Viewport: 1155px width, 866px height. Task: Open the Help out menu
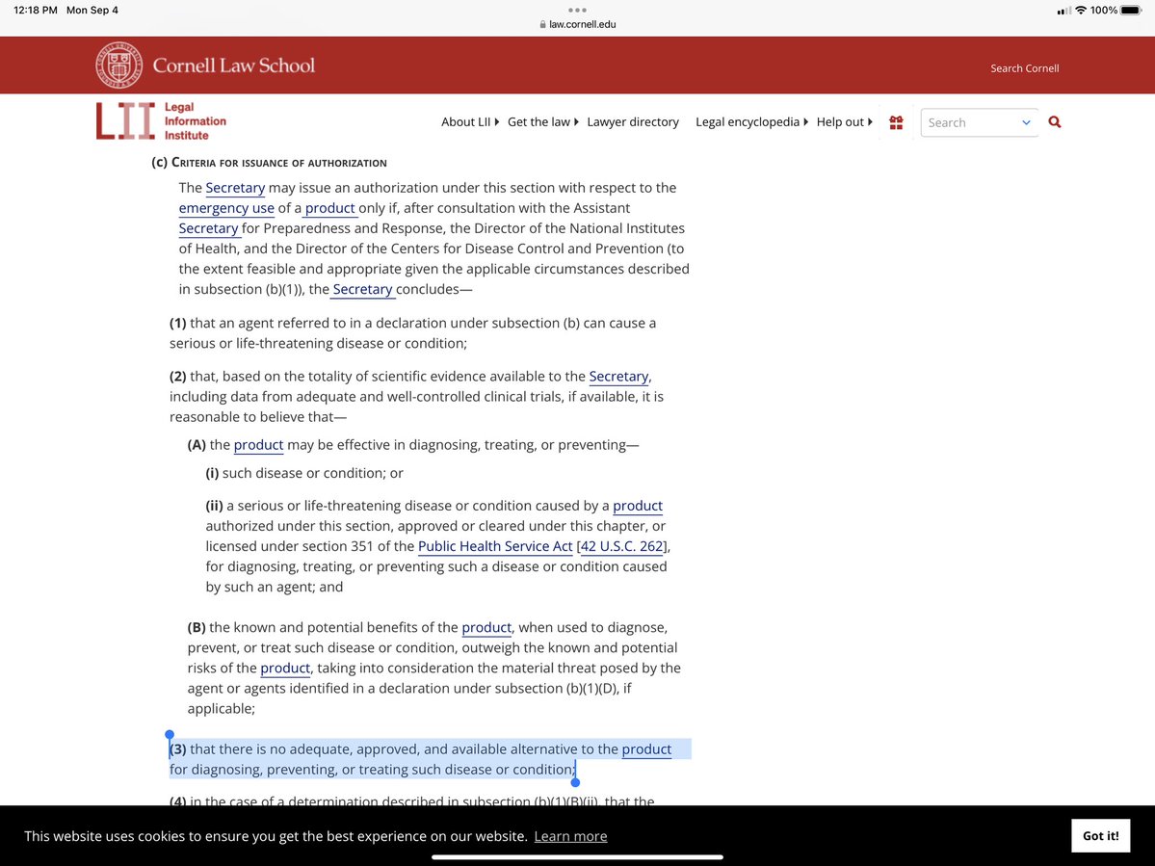pyautogui.click(x=844, y=122)
